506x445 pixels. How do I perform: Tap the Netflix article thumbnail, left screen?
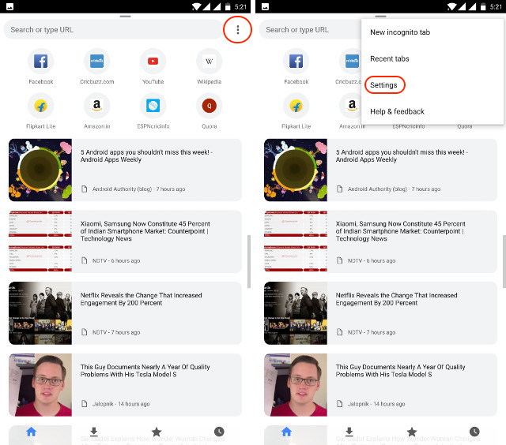point(40,313)
